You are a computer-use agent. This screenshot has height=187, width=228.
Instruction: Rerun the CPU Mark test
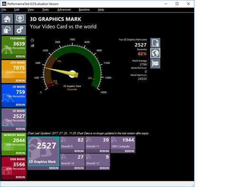tap(20, 80)
